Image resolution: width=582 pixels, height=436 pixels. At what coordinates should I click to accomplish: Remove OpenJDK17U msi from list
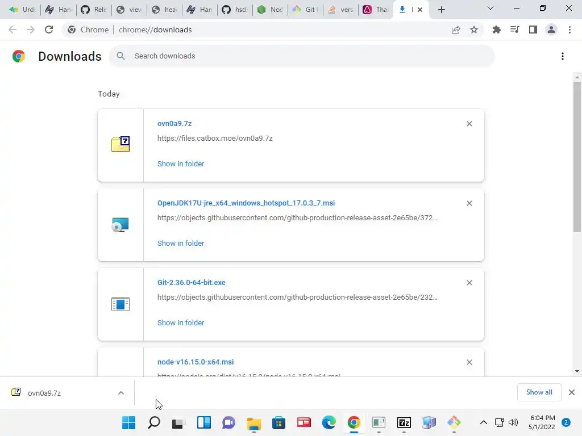tap(469, 203)
